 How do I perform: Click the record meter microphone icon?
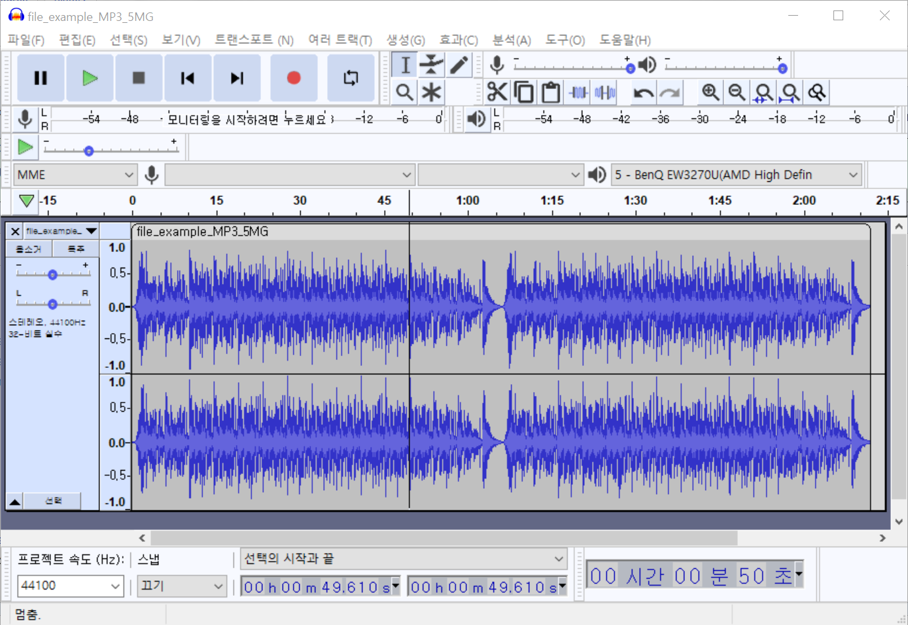pyautogui.click(x=26, y=119)
